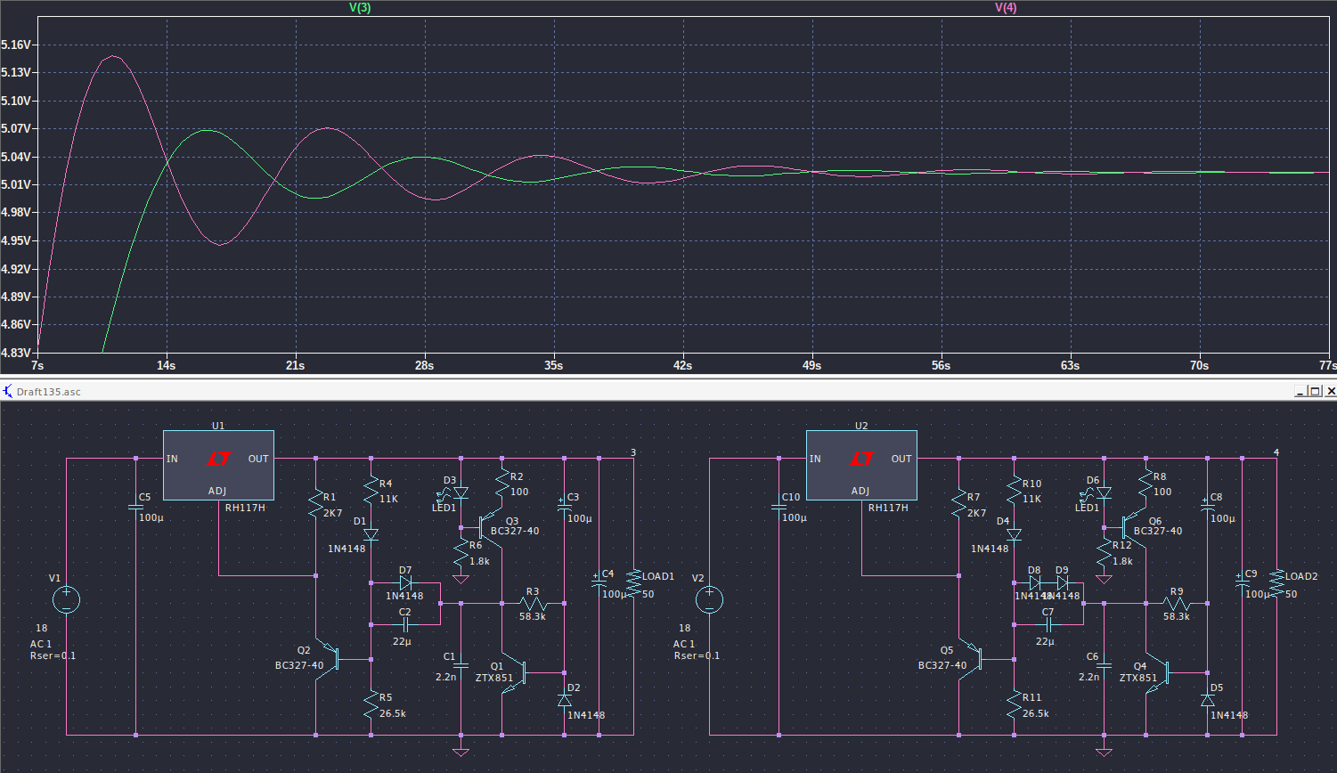
Task: Click the node label 4 on U2 output net
Action: click(x=1276, y=452)
